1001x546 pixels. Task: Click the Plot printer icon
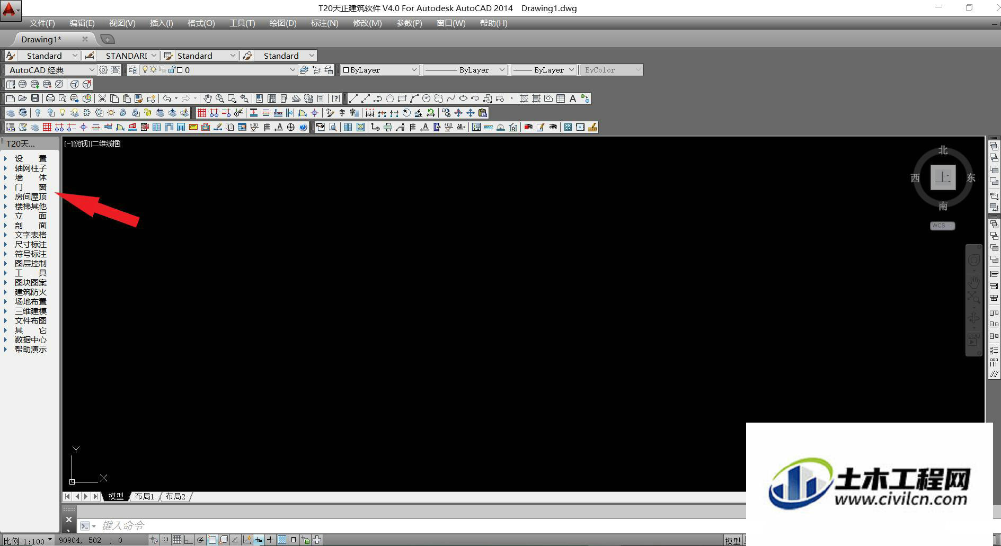(50, 99)
